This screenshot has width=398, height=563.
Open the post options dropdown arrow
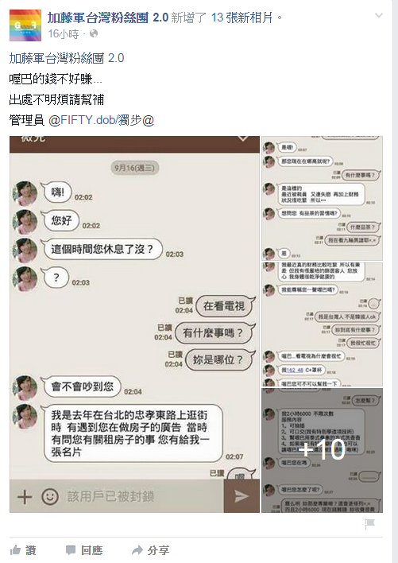pos(379,15)
